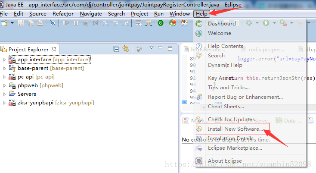Expand the phpweb project
Image resolution: width=316 pixels, height=173 pixels.
coord(4,85)
